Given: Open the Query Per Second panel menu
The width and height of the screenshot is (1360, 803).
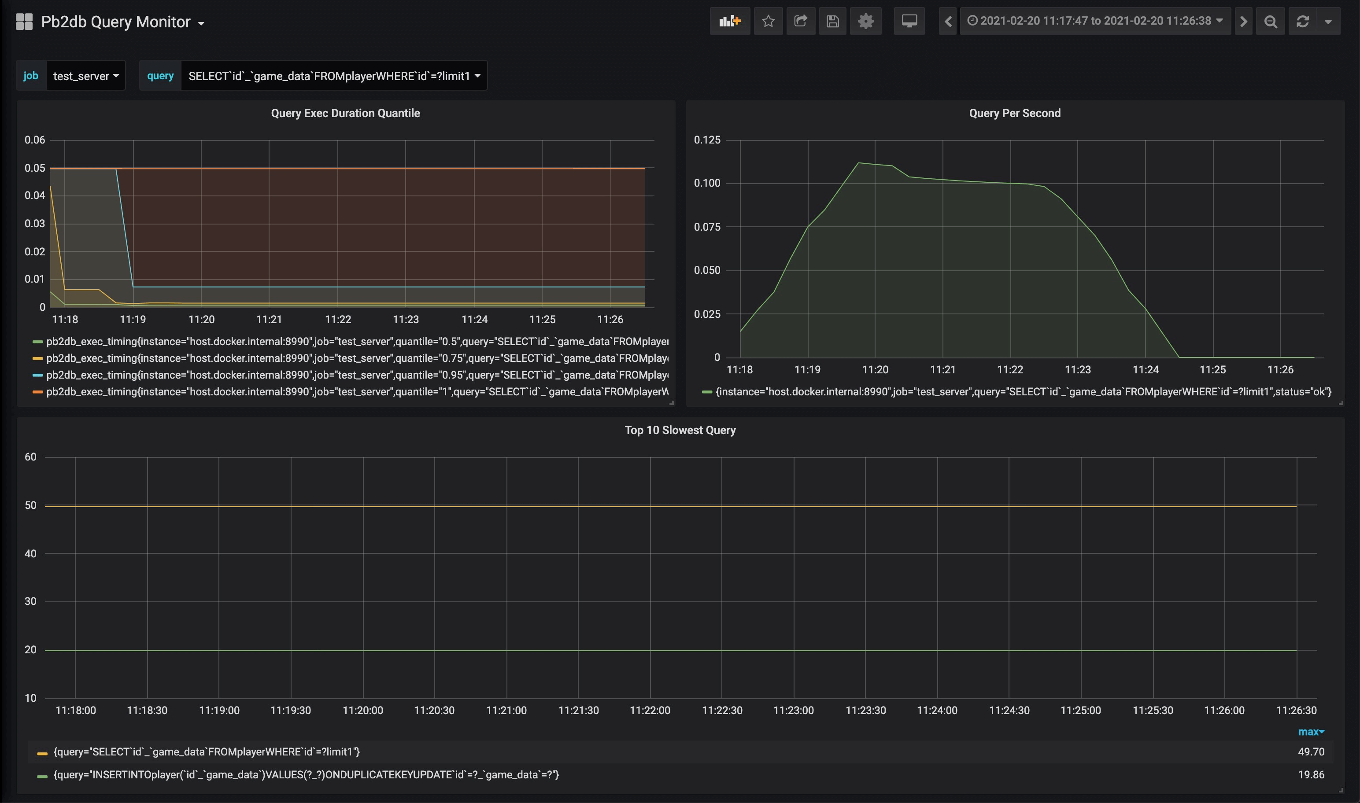Looking at the screenshot, I should click(1014, 113).
